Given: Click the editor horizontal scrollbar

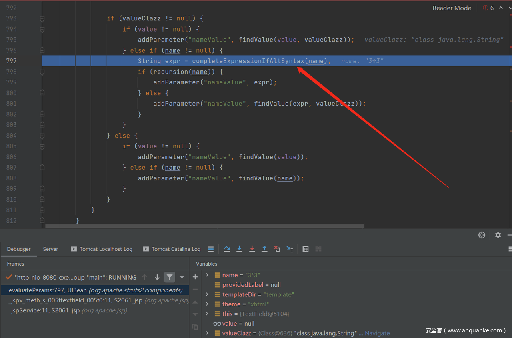Looking at the screenshot, I should (x=205, y=226).
